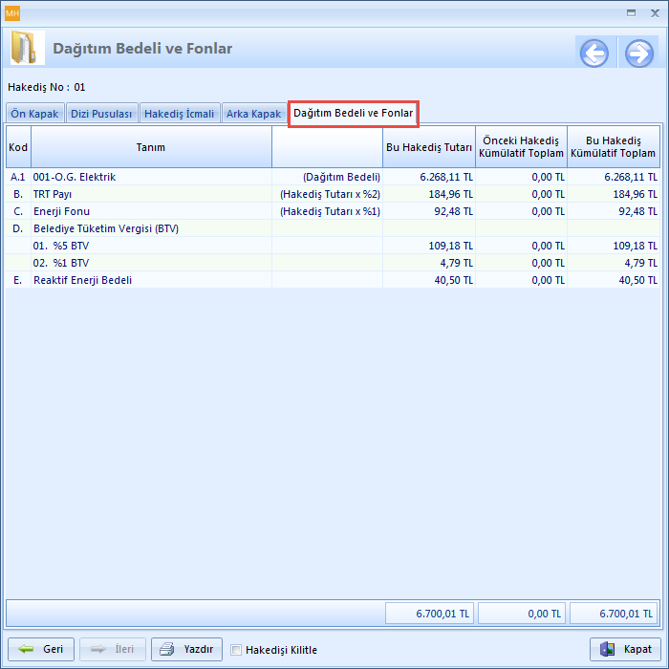Select the Dağıtım Bedeli ve Fonlar tab
This screenshot has height=669, width=669.
click(x=354, y=113)
